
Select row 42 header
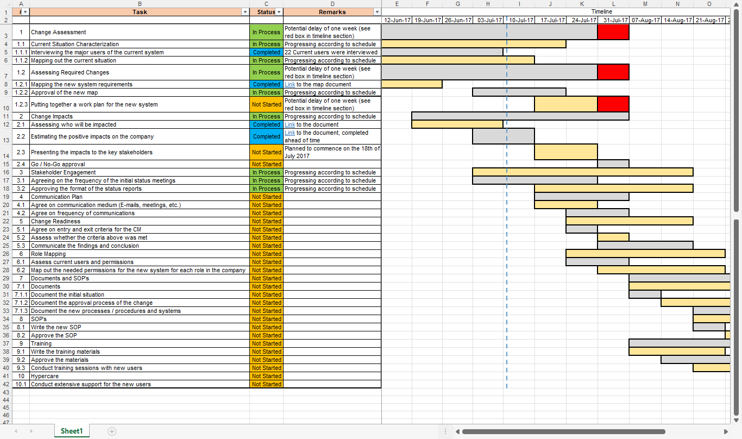(5, 384)
